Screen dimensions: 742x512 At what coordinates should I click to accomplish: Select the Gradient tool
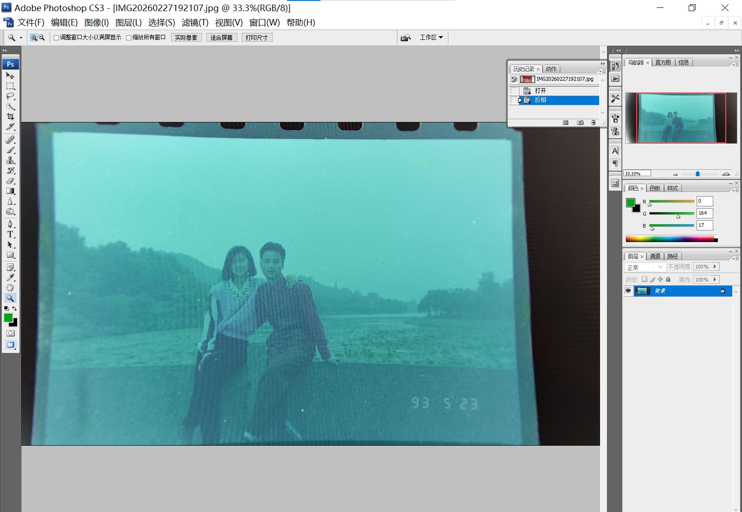click(10, 191)
